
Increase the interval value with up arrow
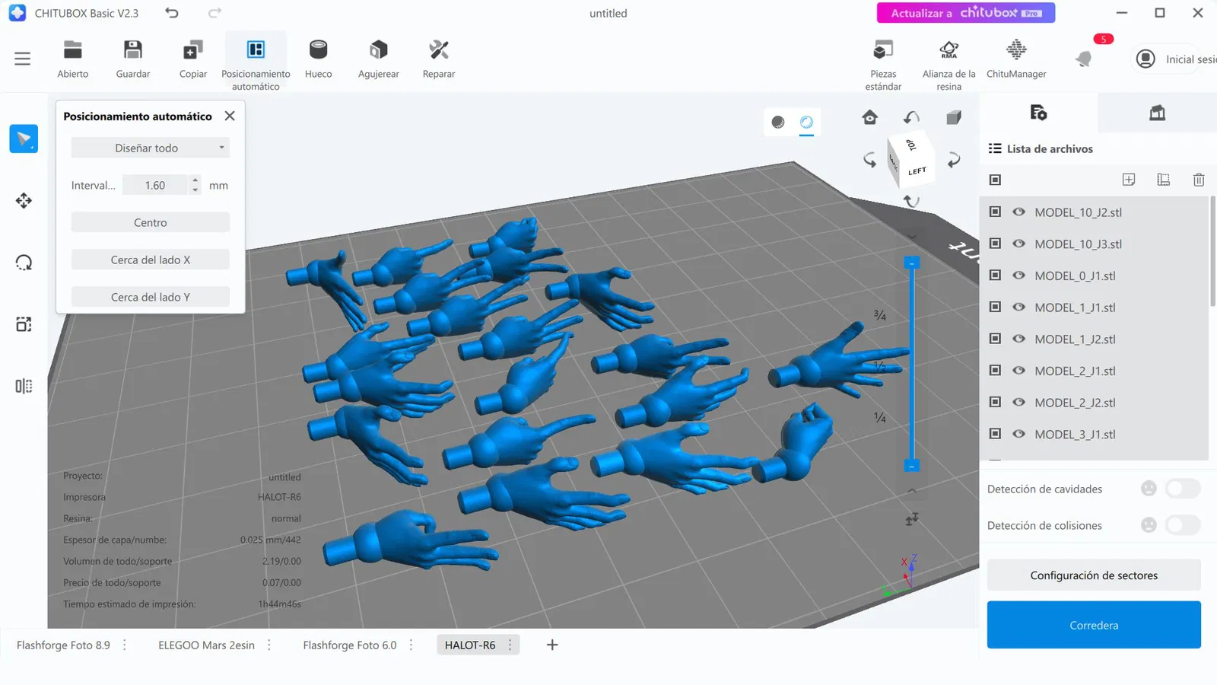coord(195,180)
